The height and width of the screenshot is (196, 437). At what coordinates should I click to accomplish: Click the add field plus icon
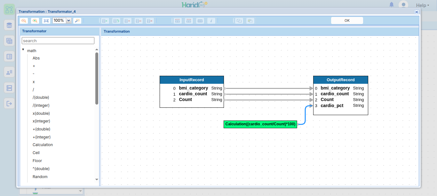click(127, 21)
